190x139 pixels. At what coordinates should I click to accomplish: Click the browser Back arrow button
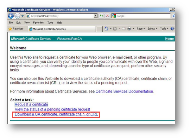pos(11,16)
